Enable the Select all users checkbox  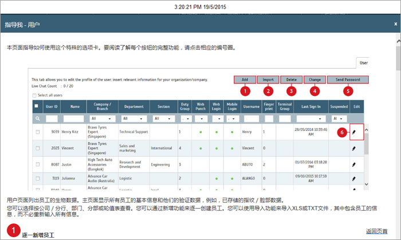click(34, 95)
